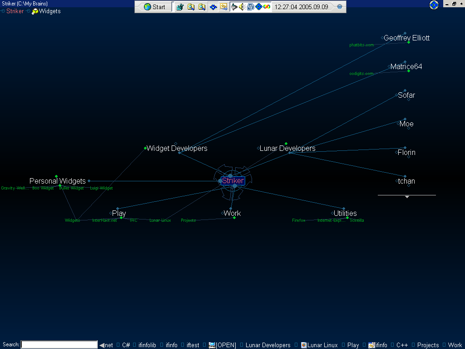Click the green child gate below Play

[x=121, y=218]
